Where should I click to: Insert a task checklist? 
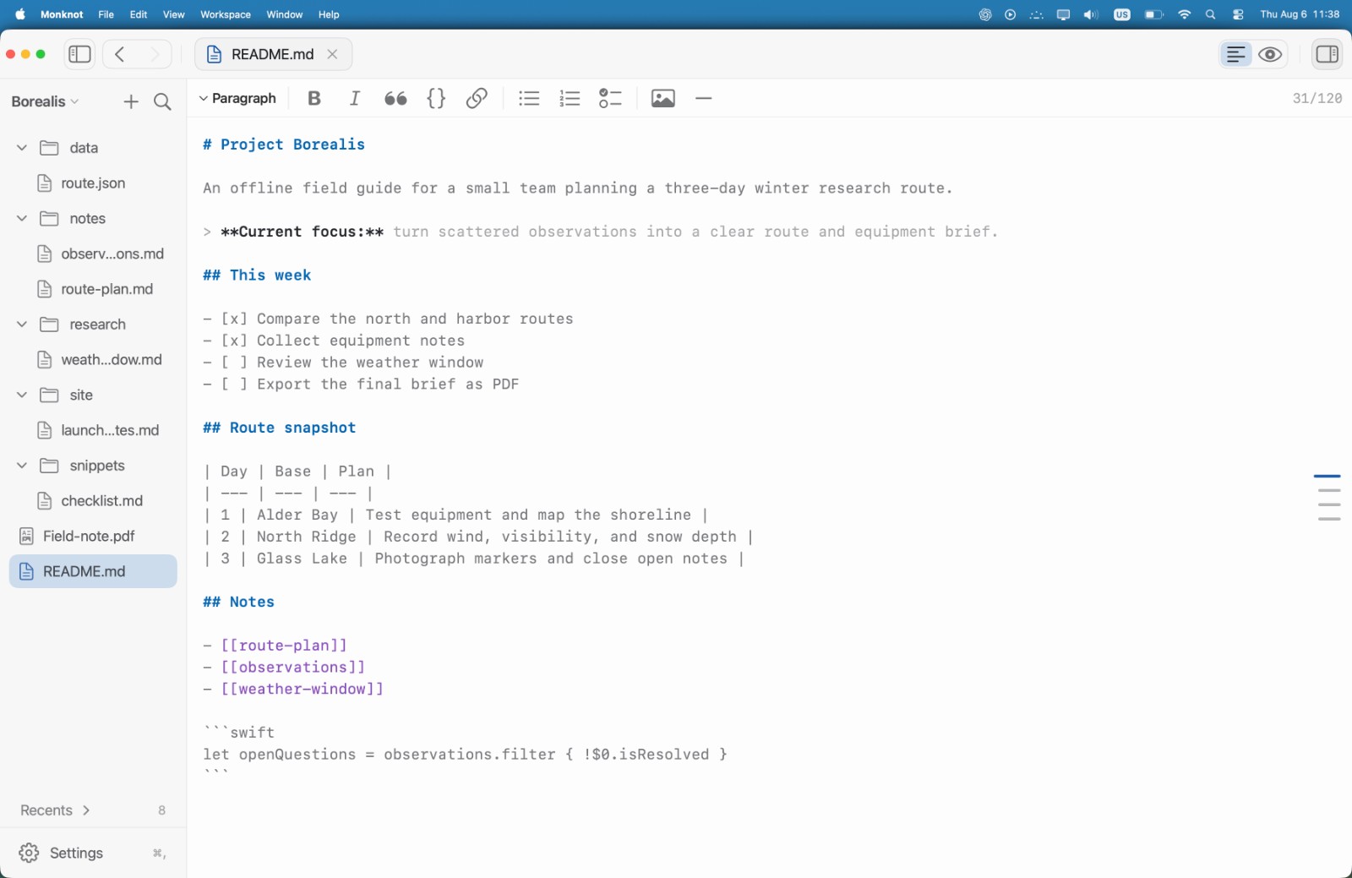tap(610, 98)
